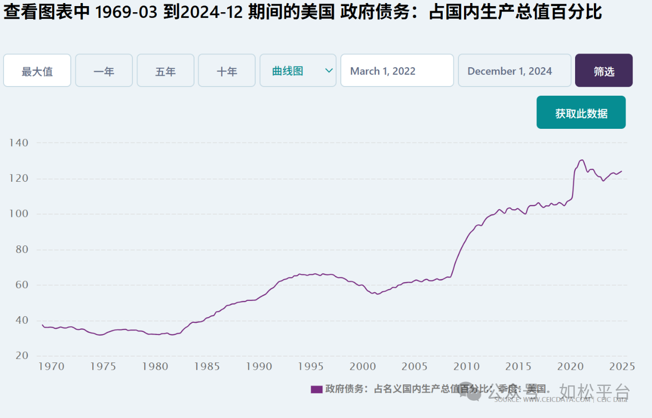Click the x-axis label 2015

pyautogui.click(x=519, y=367)
